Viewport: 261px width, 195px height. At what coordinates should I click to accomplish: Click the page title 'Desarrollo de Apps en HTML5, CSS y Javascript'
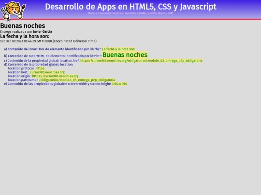[130, 7]
